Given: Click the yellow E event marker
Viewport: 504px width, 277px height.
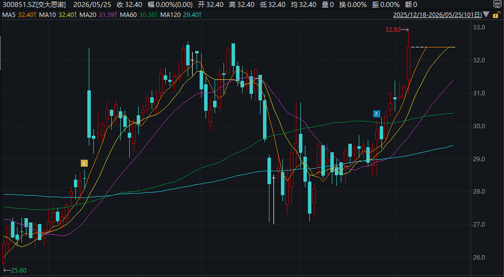Looking at the screenshot, I should point(84,164).
